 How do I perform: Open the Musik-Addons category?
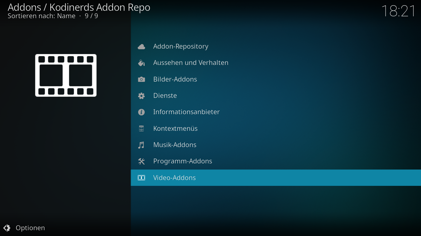pos(276,145)
